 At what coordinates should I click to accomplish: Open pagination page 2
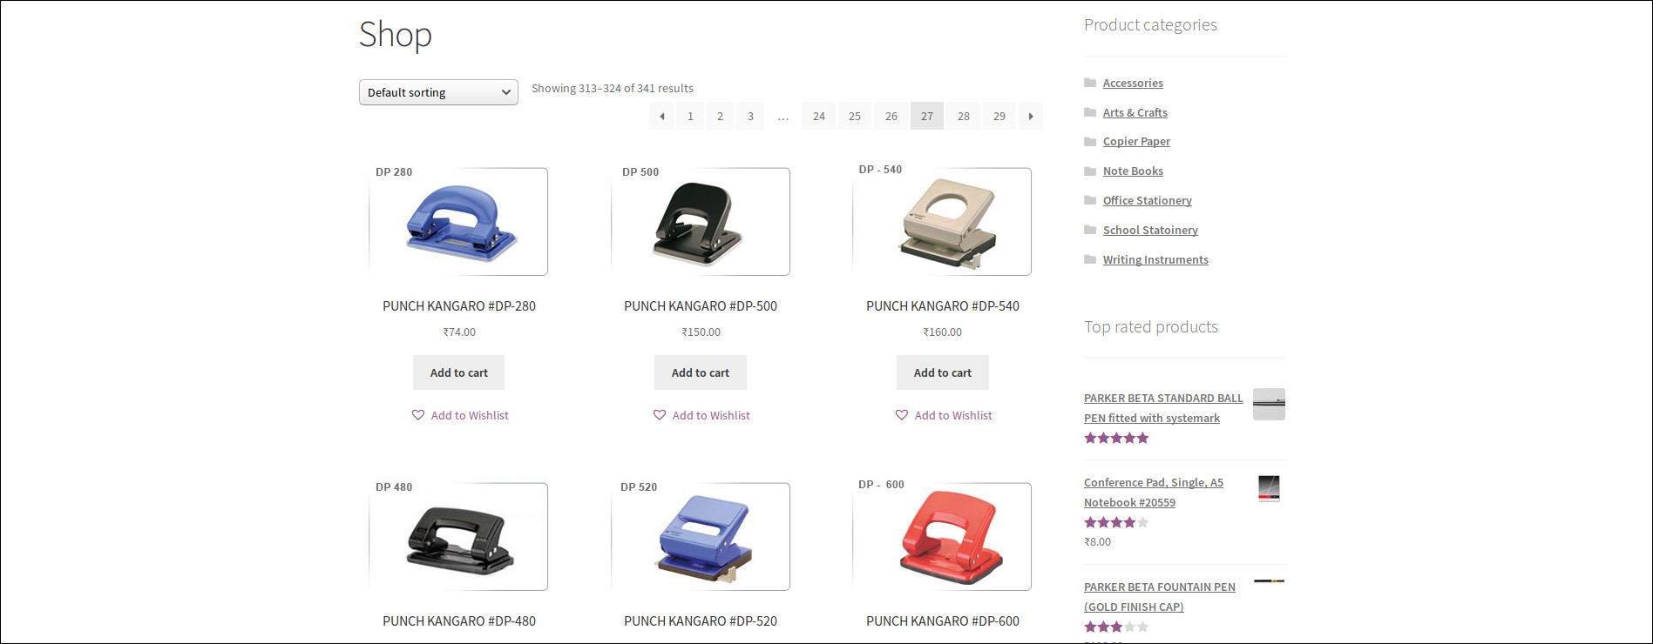720,116
